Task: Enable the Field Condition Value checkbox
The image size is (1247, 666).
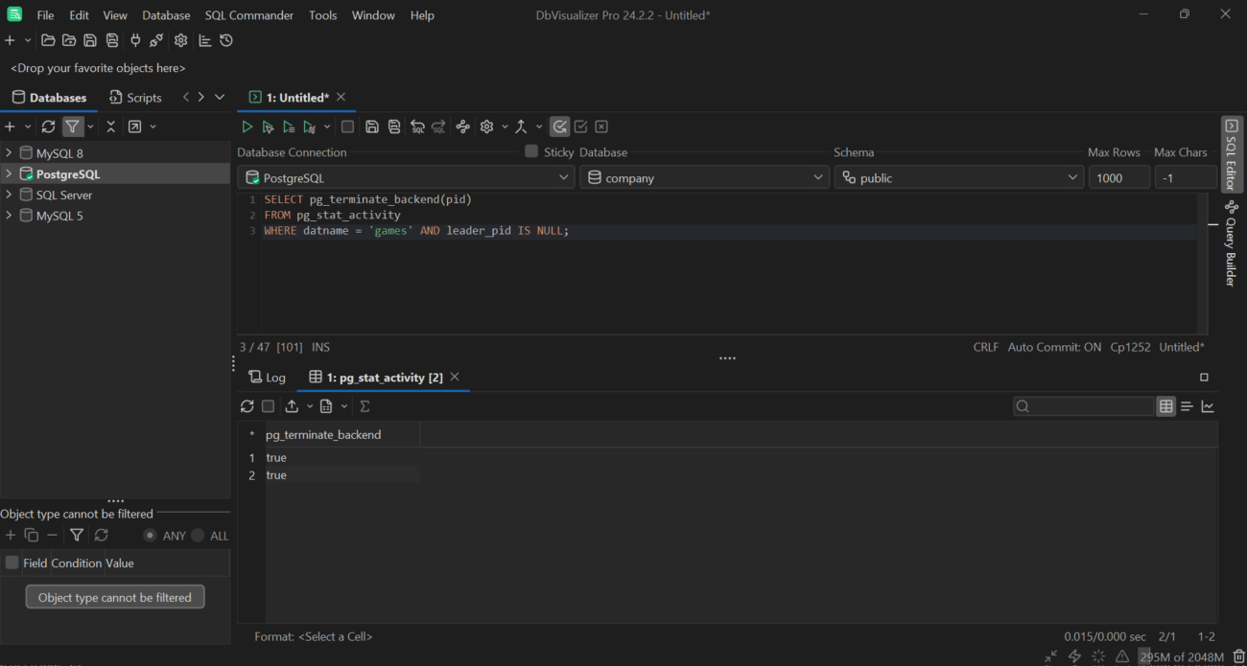Action: 12,563
